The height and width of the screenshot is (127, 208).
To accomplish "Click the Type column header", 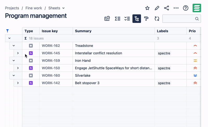I will (31, 31).
